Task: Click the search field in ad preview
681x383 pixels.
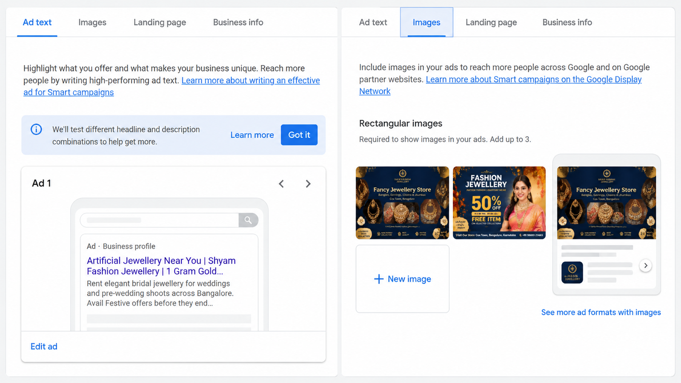Action: [x=160, y=220]
